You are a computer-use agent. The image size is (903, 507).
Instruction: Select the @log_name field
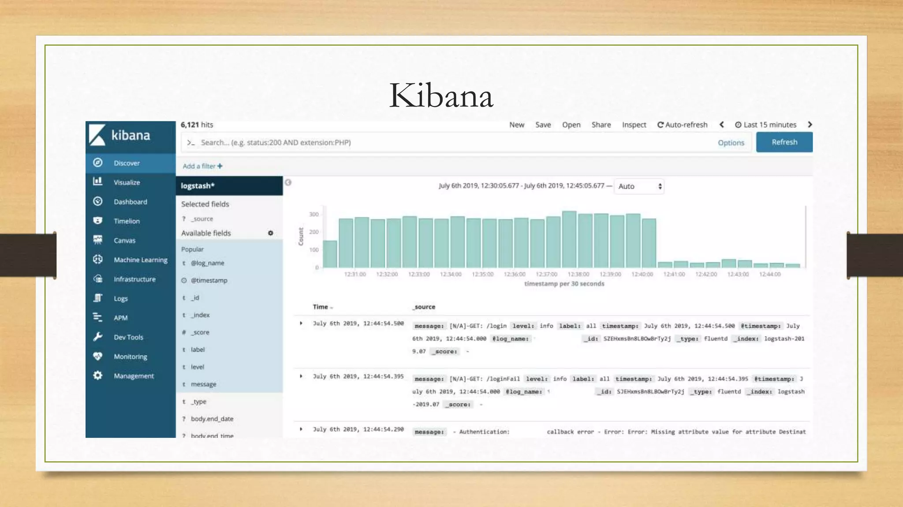207,263
